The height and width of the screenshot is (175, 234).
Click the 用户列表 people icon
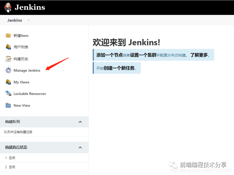[8, 47]
